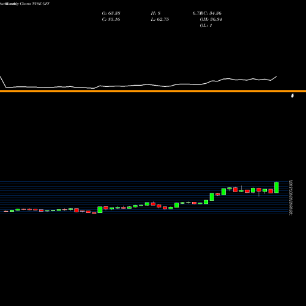Select the open value 'O: 63.38'
Image resolution: width=306 pixels, height=306 pixels.
click(x=111, y=13)
